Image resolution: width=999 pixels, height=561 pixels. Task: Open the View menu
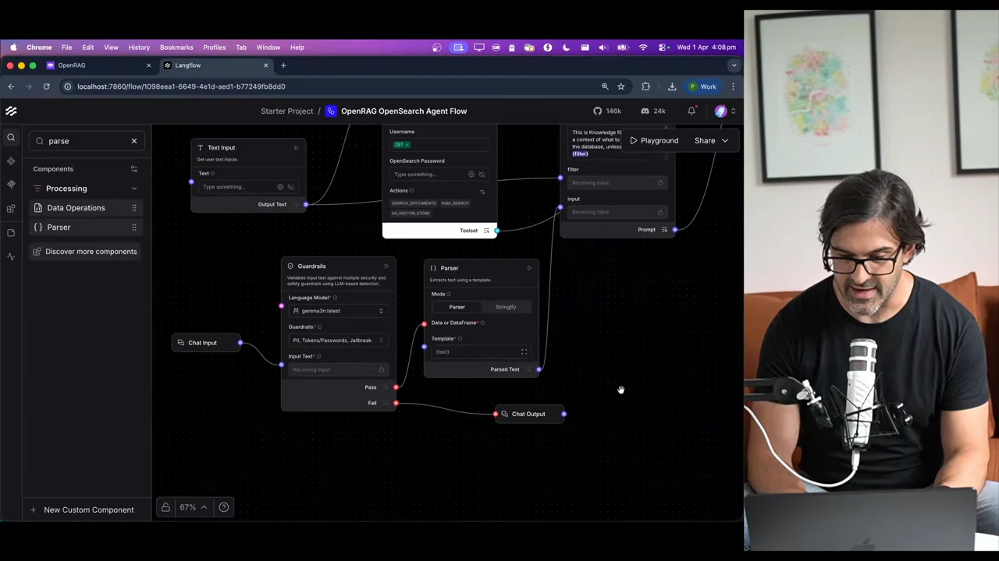pos(111,48)
